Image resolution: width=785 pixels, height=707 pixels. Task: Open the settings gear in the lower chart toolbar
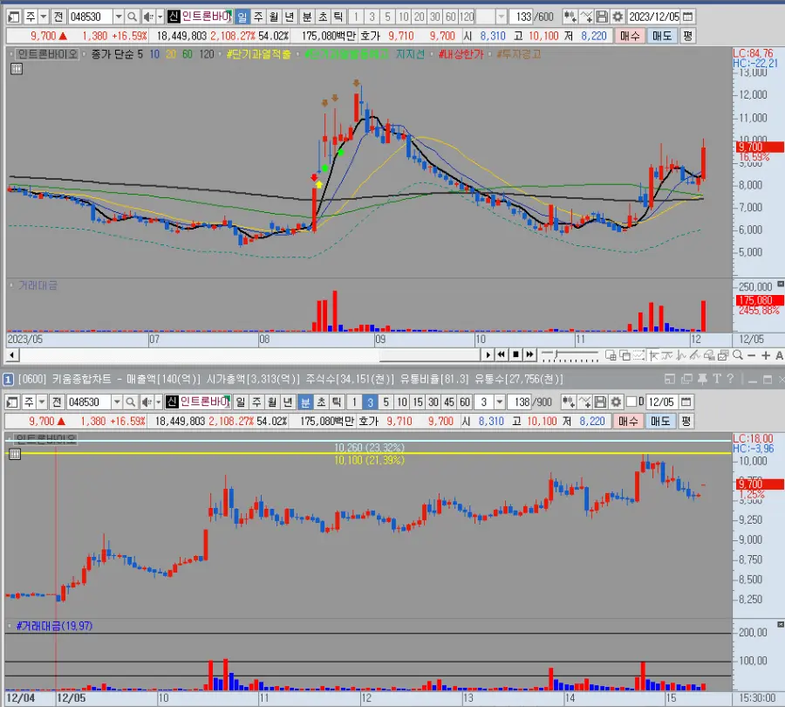pyautogui.click(x=616, y=402)
